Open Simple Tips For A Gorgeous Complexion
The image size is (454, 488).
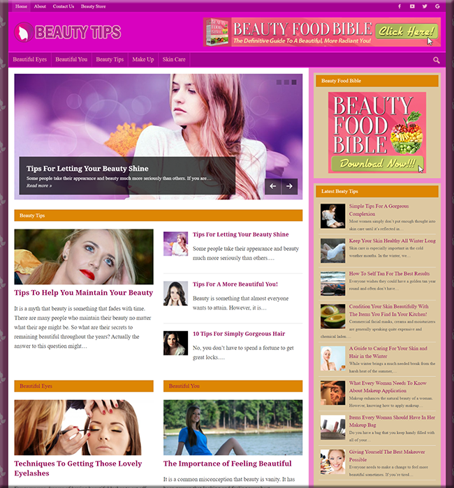[x=379, y=210]
